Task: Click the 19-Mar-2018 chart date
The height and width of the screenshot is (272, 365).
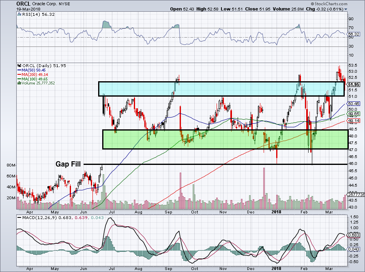Action: (x=28, y=9)
